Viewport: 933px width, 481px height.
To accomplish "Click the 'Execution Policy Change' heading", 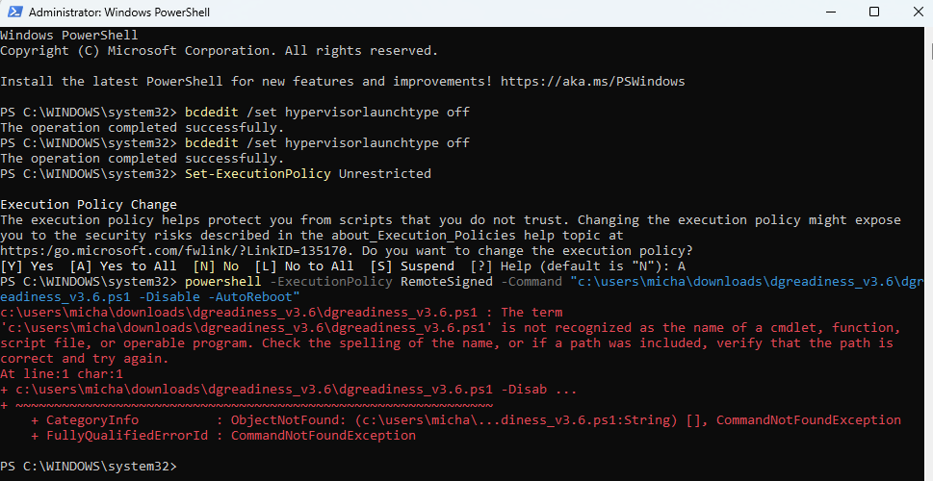I will [89, 205].
